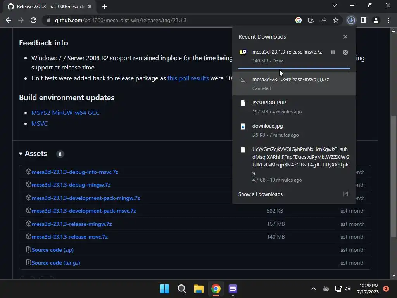Open the Windows Start menu

coord(164,289)
